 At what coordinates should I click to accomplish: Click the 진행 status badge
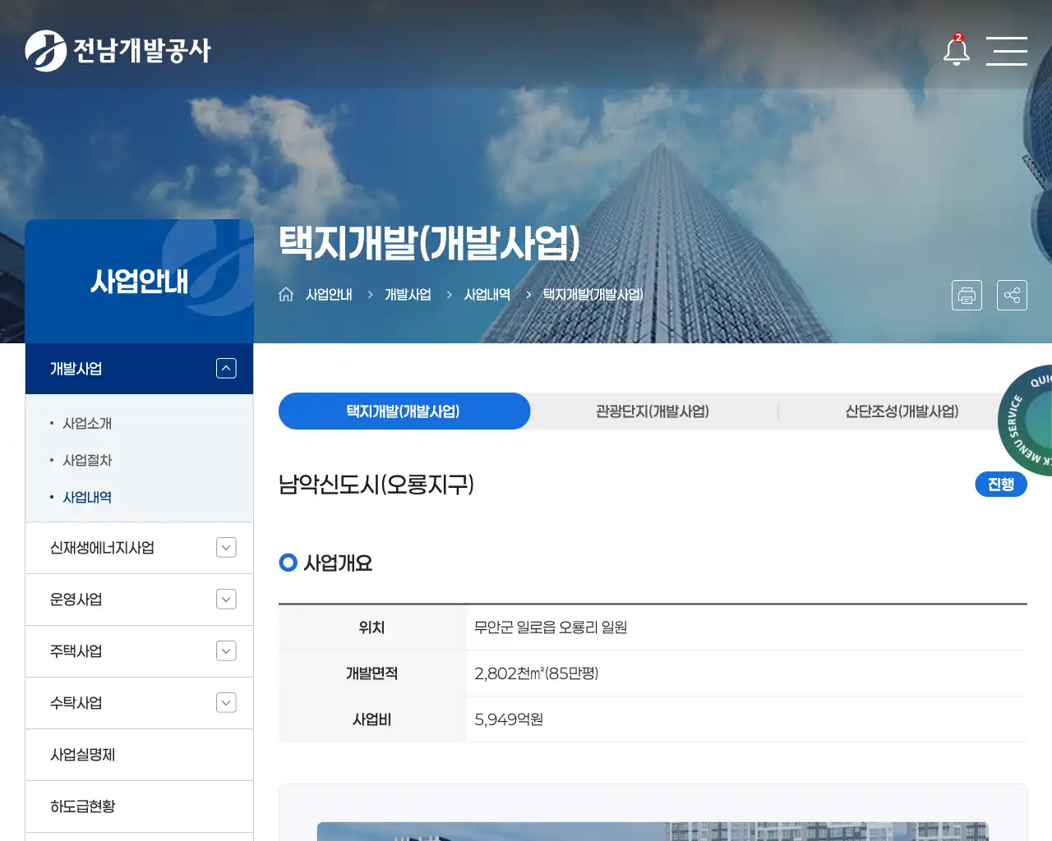pyautogui.click(x=1001, y=484)
